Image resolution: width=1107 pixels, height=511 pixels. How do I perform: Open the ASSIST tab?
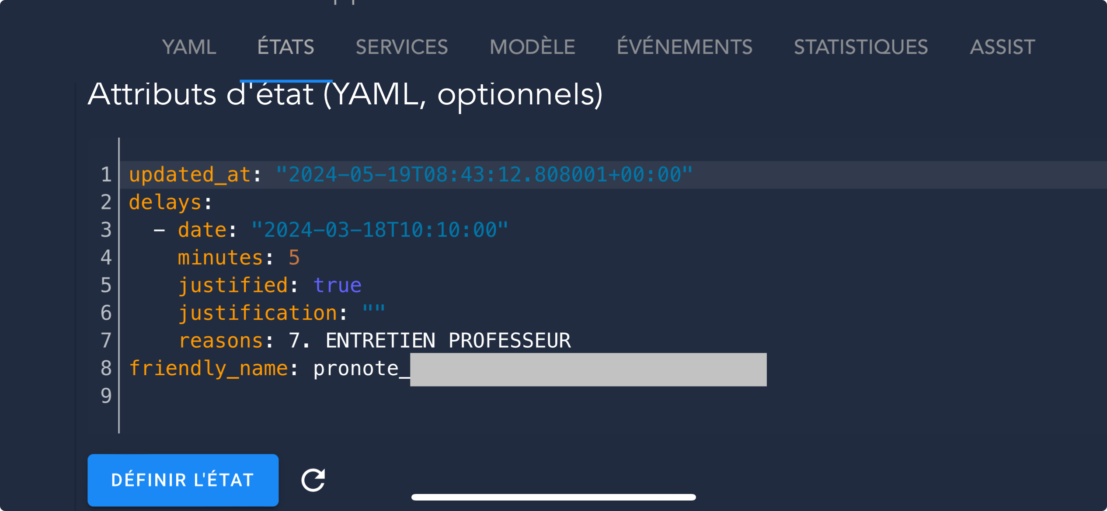(x=1003, y=47)
